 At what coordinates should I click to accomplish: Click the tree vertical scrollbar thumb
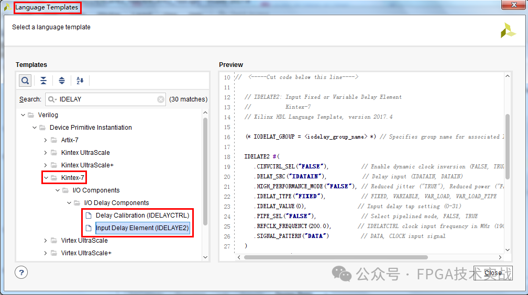(205, 172)
